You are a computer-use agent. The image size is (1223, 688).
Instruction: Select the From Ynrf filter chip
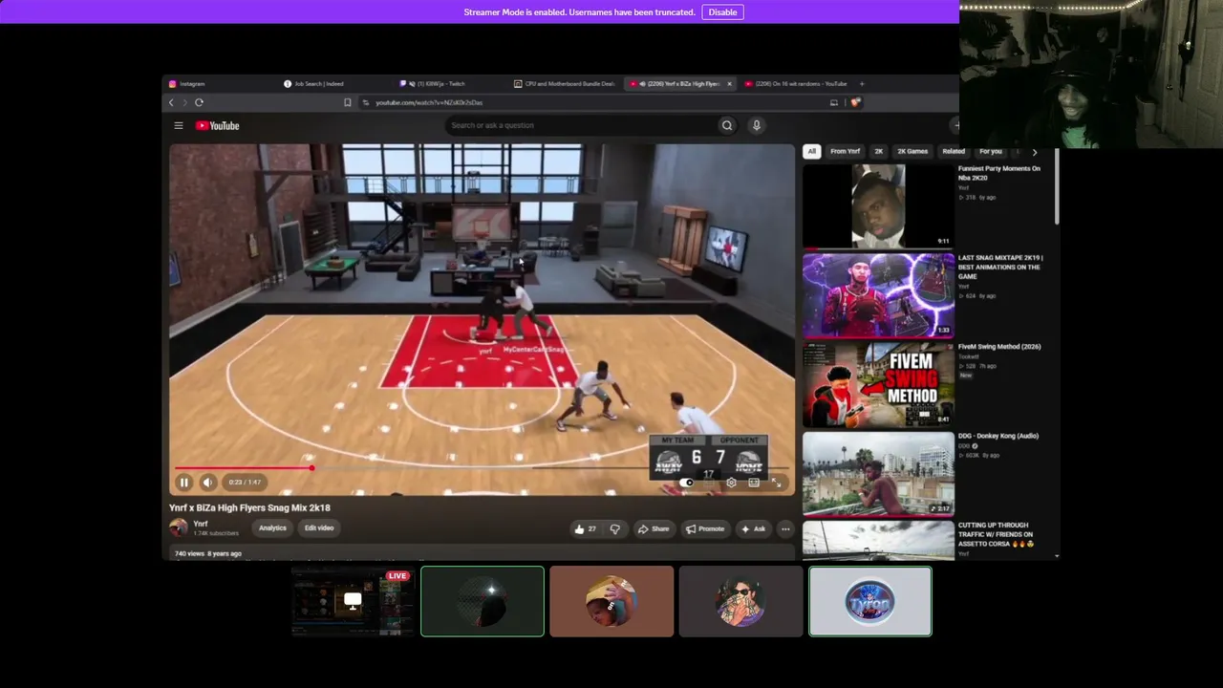[x=845, y=151]
